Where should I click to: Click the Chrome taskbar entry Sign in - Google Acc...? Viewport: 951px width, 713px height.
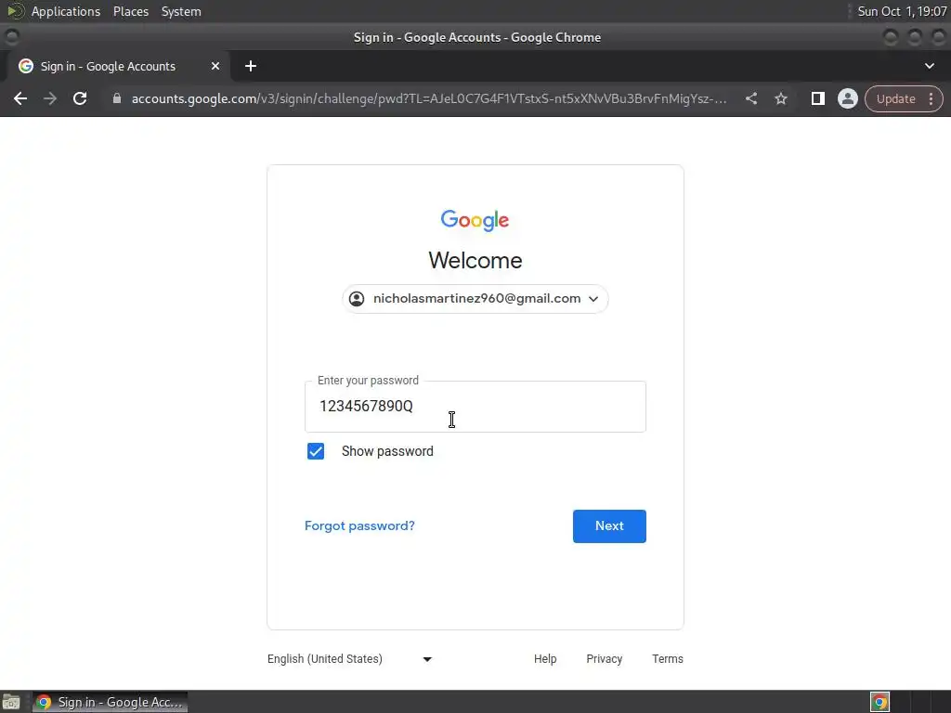tap(110, 702)
